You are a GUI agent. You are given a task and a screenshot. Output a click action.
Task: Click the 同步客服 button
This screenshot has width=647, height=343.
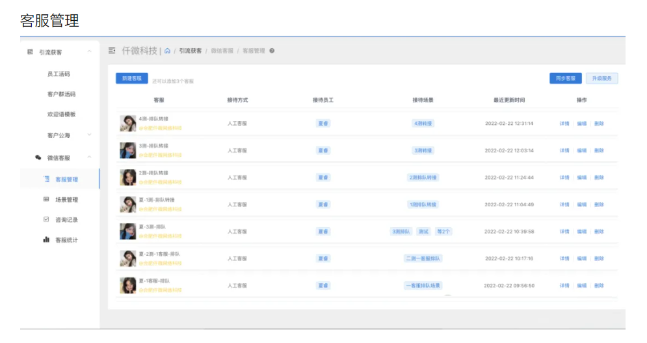click(x=565, y=78)
